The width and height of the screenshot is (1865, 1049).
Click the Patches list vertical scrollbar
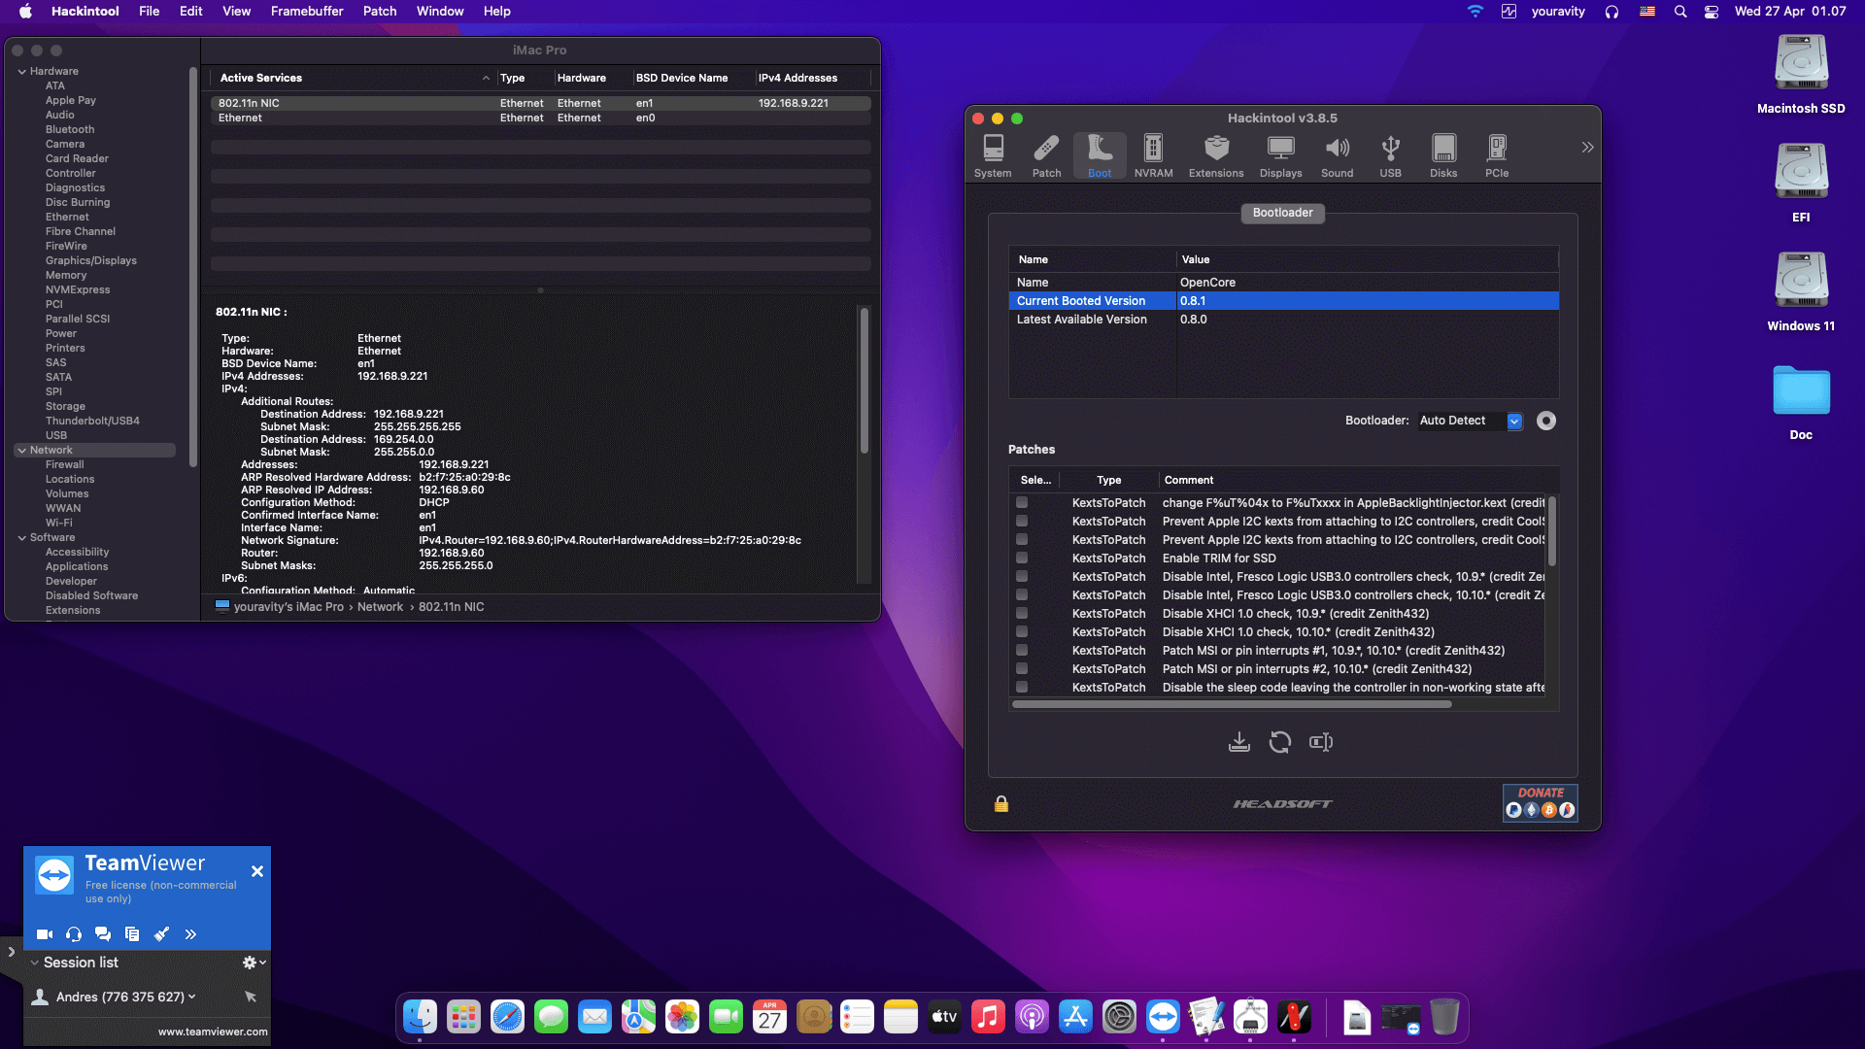click(x=1552, y=530)
